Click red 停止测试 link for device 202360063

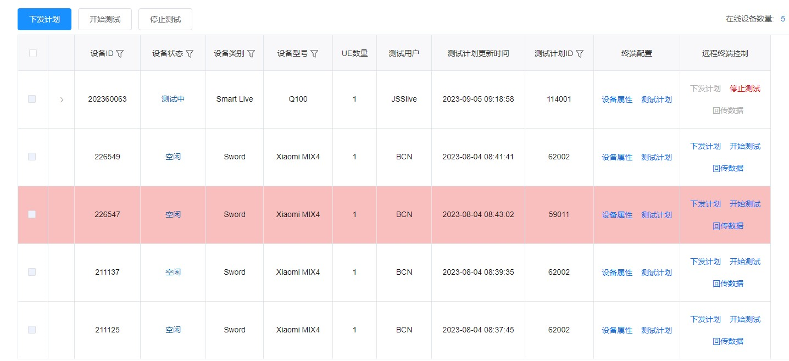pyautogui.click(x=745, y=88)
